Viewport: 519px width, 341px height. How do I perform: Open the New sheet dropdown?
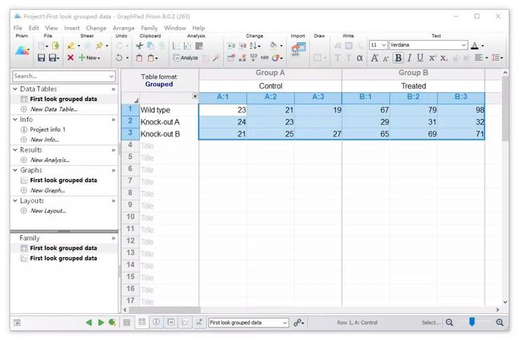pyautogui.click(x=90, y=58)
